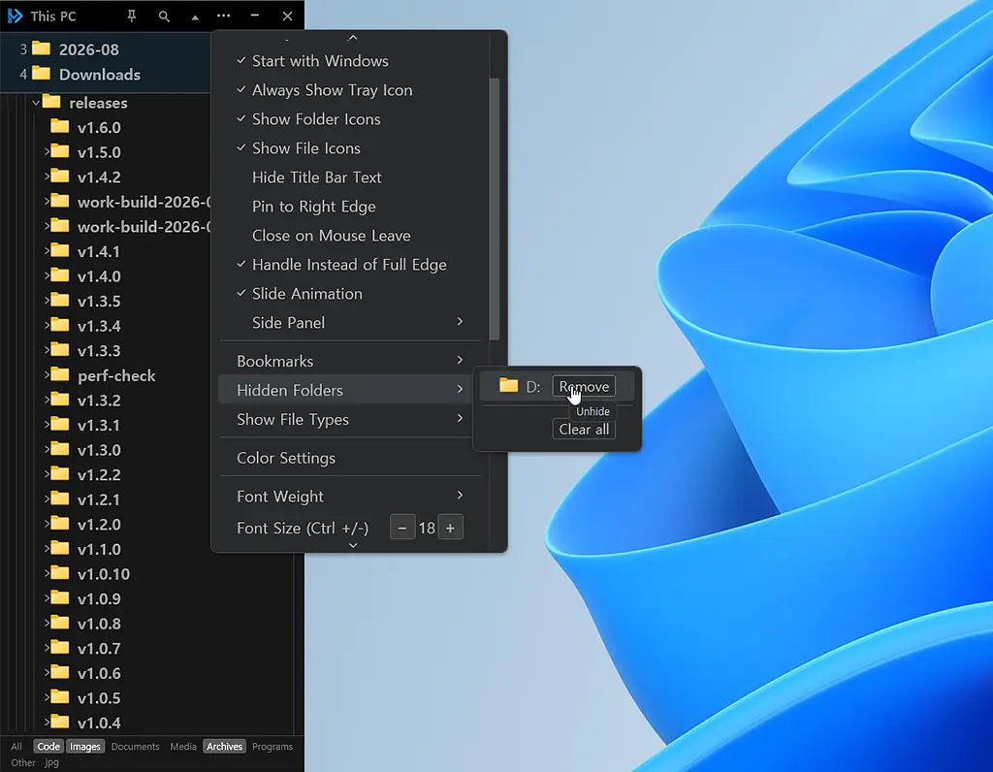Decrease font size with minus button

tap(402, 528)
